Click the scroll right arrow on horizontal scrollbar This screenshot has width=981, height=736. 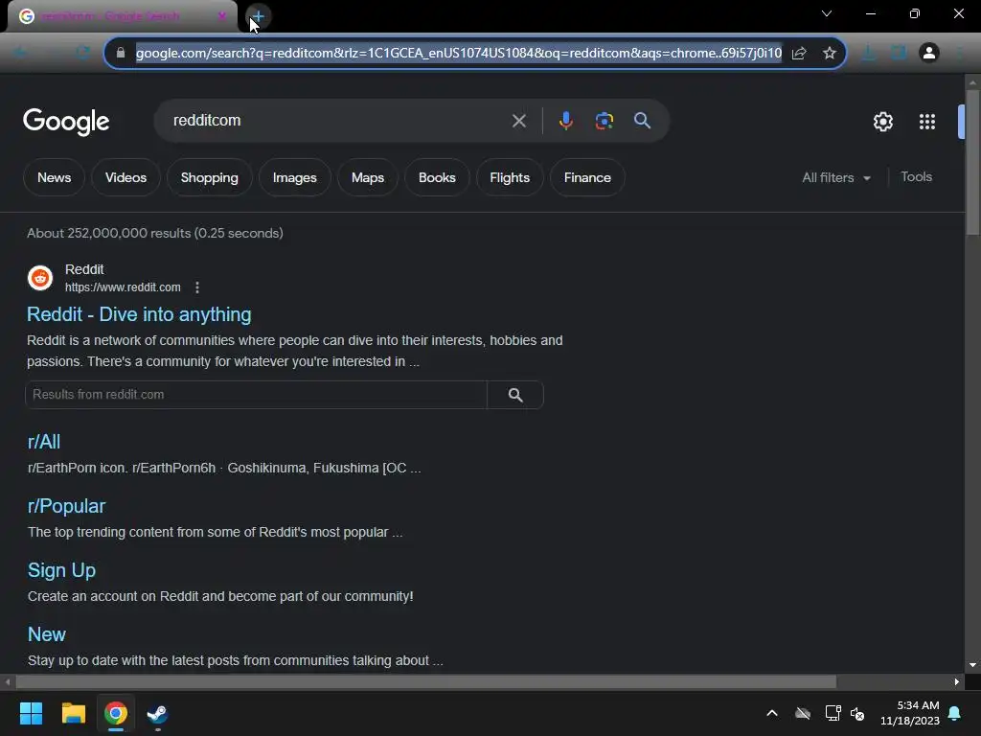pyautogui.click(x=957, y=681)
